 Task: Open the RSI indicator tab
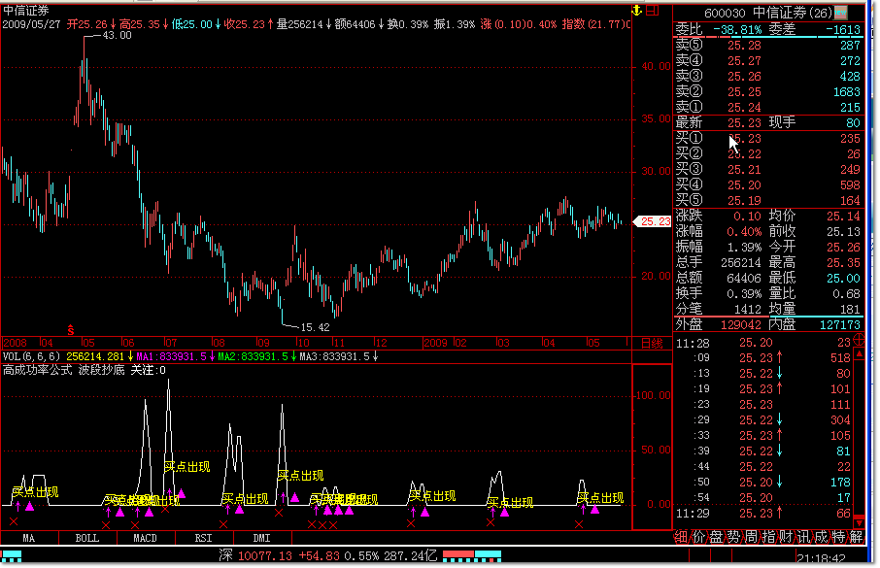click(x=204, y=538)
